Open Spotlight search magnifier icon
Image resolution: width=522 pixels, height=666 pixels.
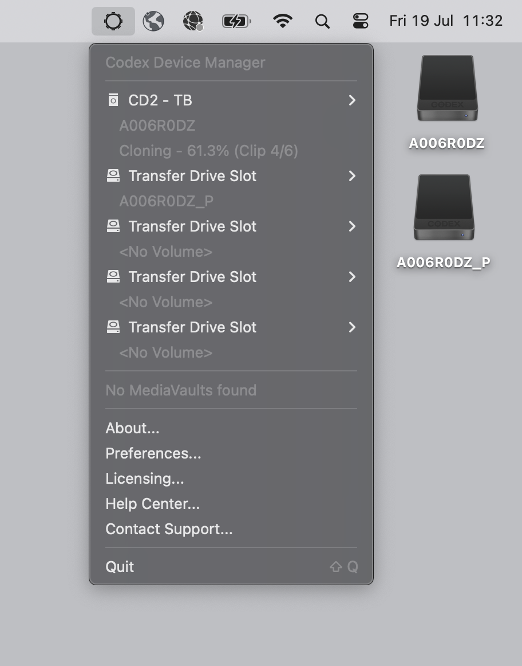coord(322,21)
